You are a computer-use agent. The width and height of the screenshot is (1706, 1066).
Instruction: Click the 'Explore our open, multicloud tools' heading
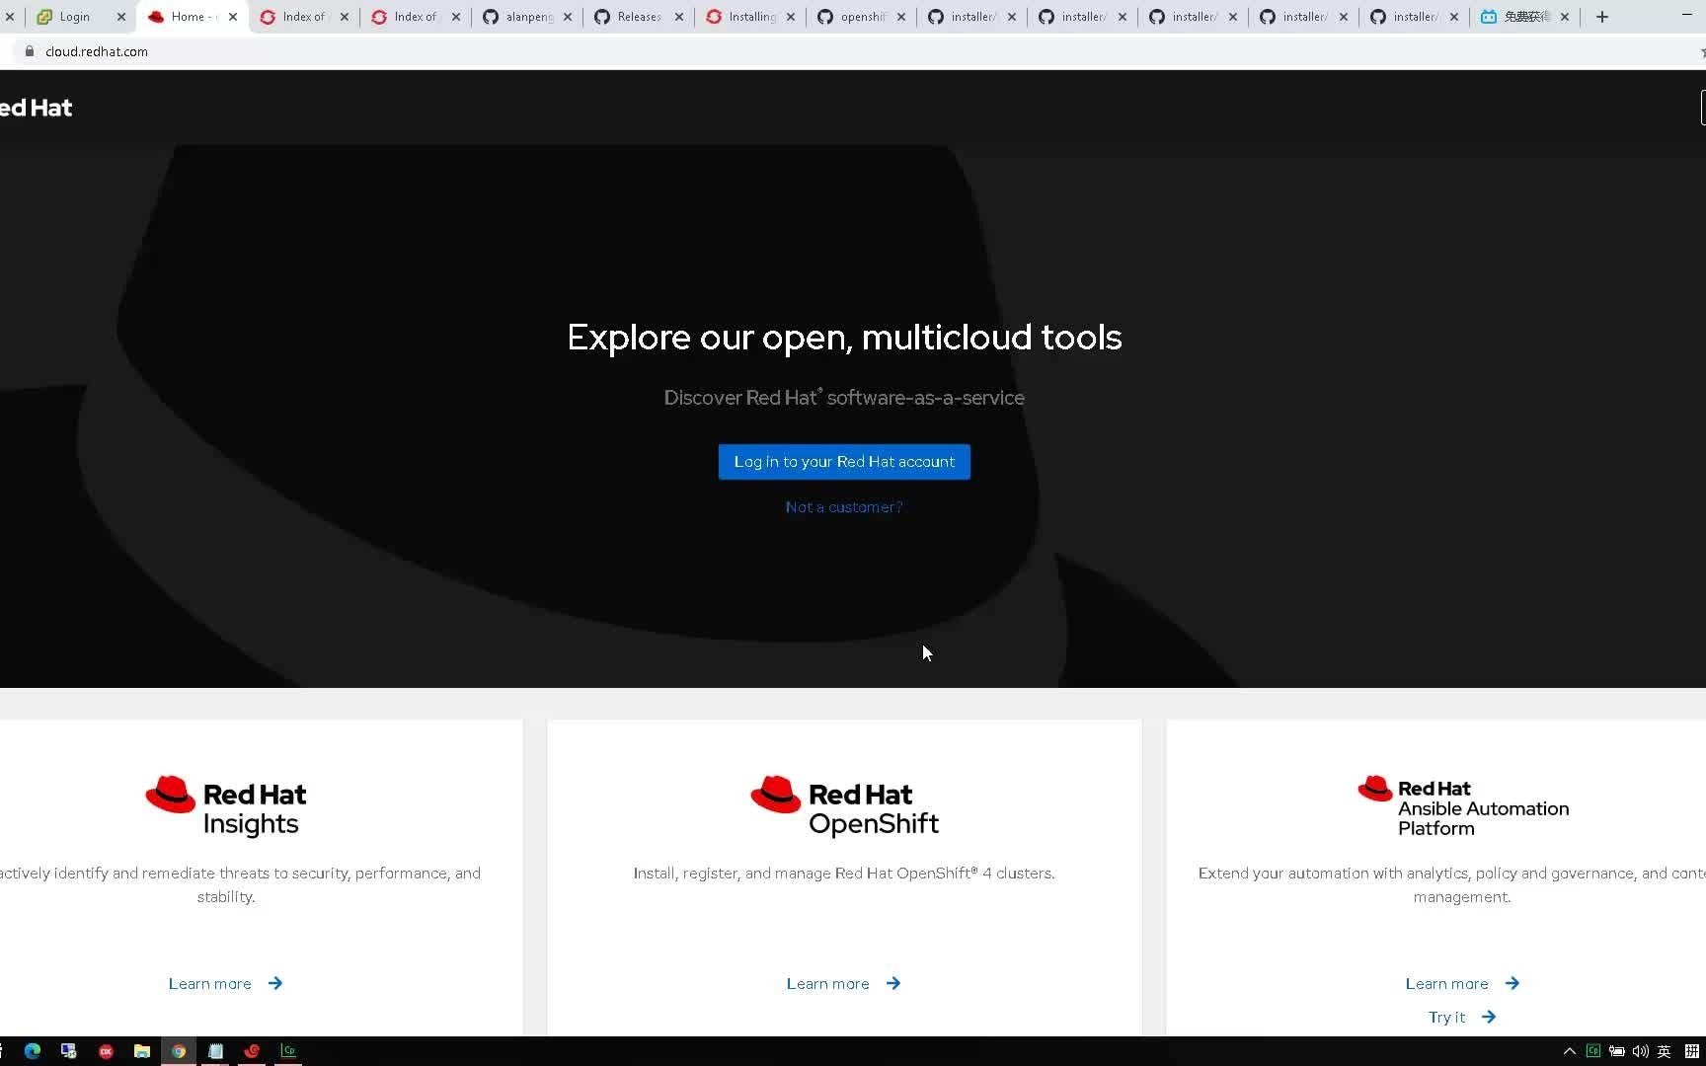click(x=844, y=338)
